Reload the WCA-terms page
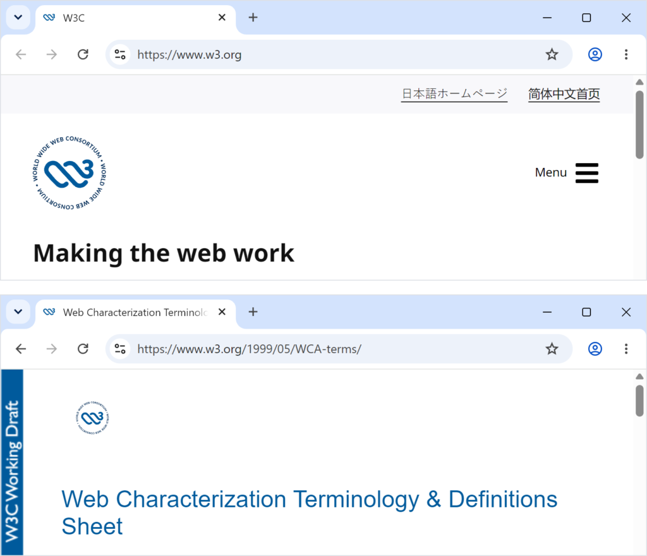The image size is (647, 556). [x=83, y=349]
